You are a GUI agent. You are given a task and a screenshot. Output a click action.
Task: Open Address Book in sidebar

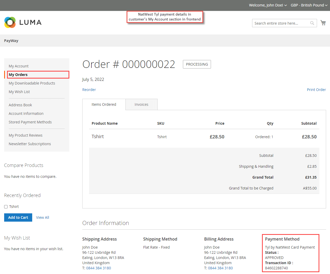20,105
